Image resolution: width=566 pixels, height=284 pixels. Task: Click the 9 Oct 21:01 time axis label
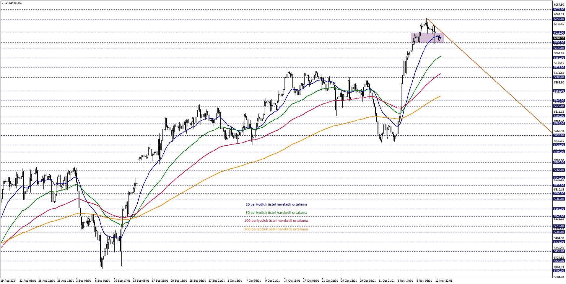pos(272,281)
